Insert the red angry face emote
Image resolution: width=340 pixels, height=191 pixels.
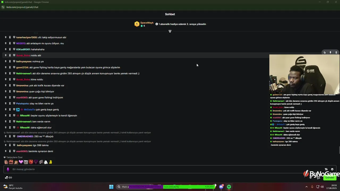tap(31, 162)
